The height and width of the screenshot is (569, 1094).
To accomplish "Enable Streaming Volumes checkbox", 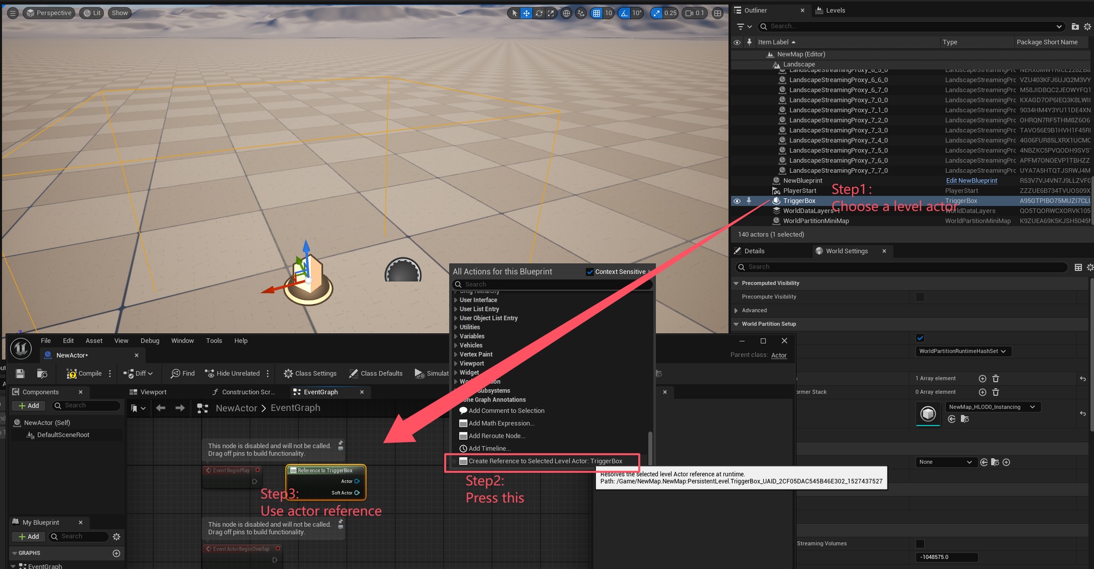I will coord(919,543).
